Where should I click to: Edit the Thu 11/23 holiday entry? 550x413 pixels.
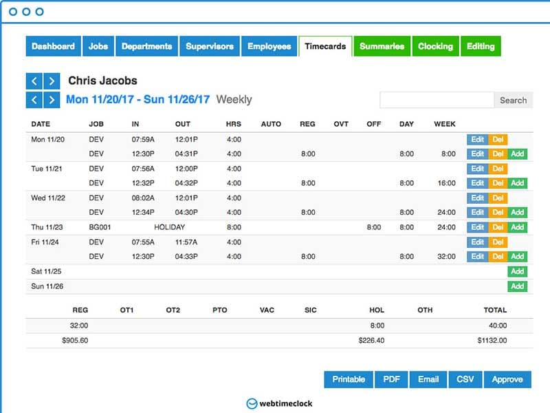coord(477,227)
